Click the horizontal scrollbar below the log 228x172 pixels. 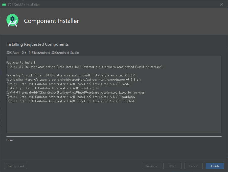click(x=113, y=136)
